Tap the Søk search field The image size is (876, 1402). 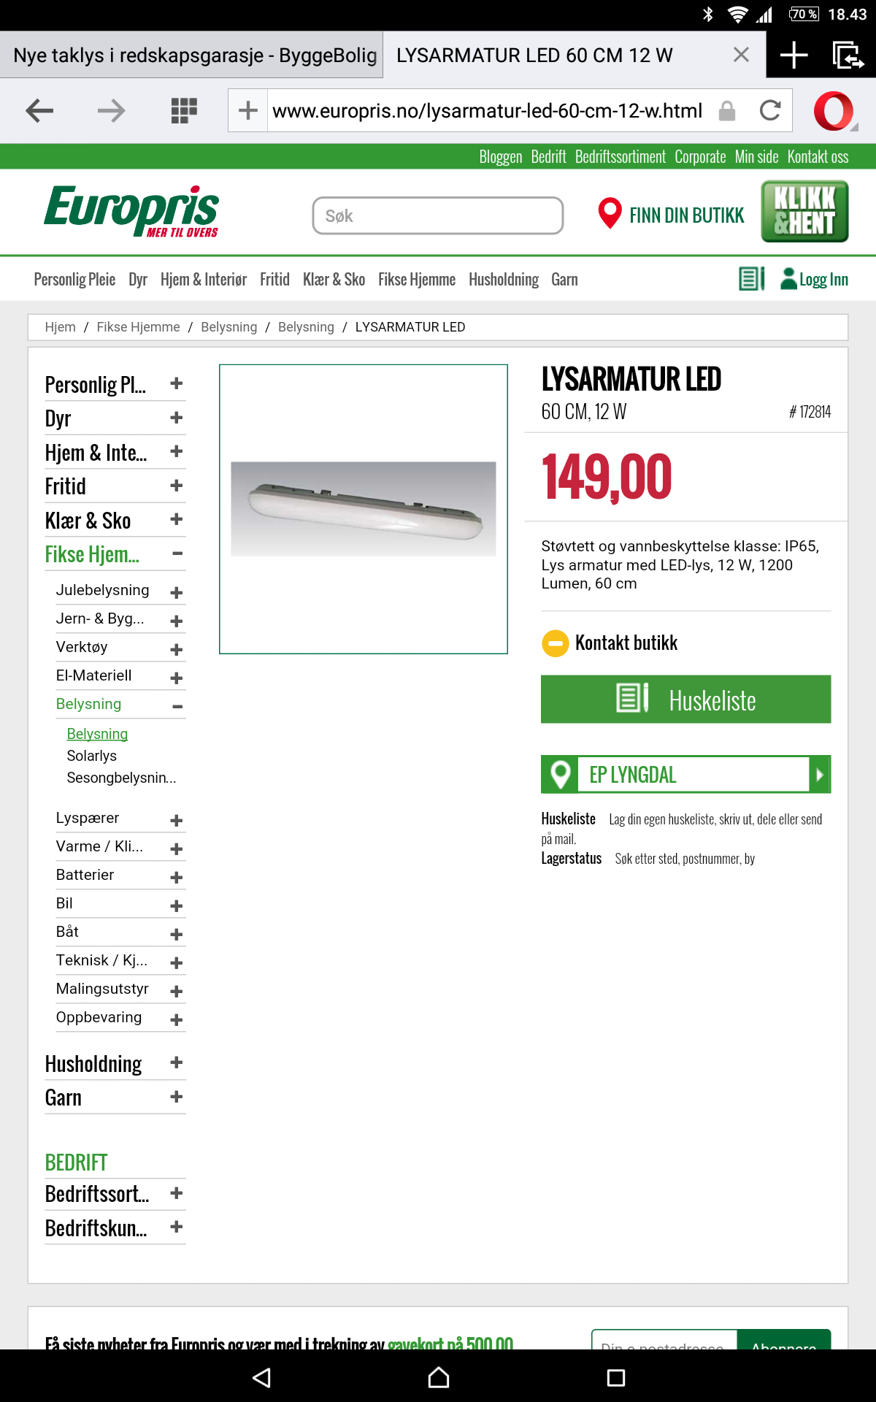[x=437, y=216]
